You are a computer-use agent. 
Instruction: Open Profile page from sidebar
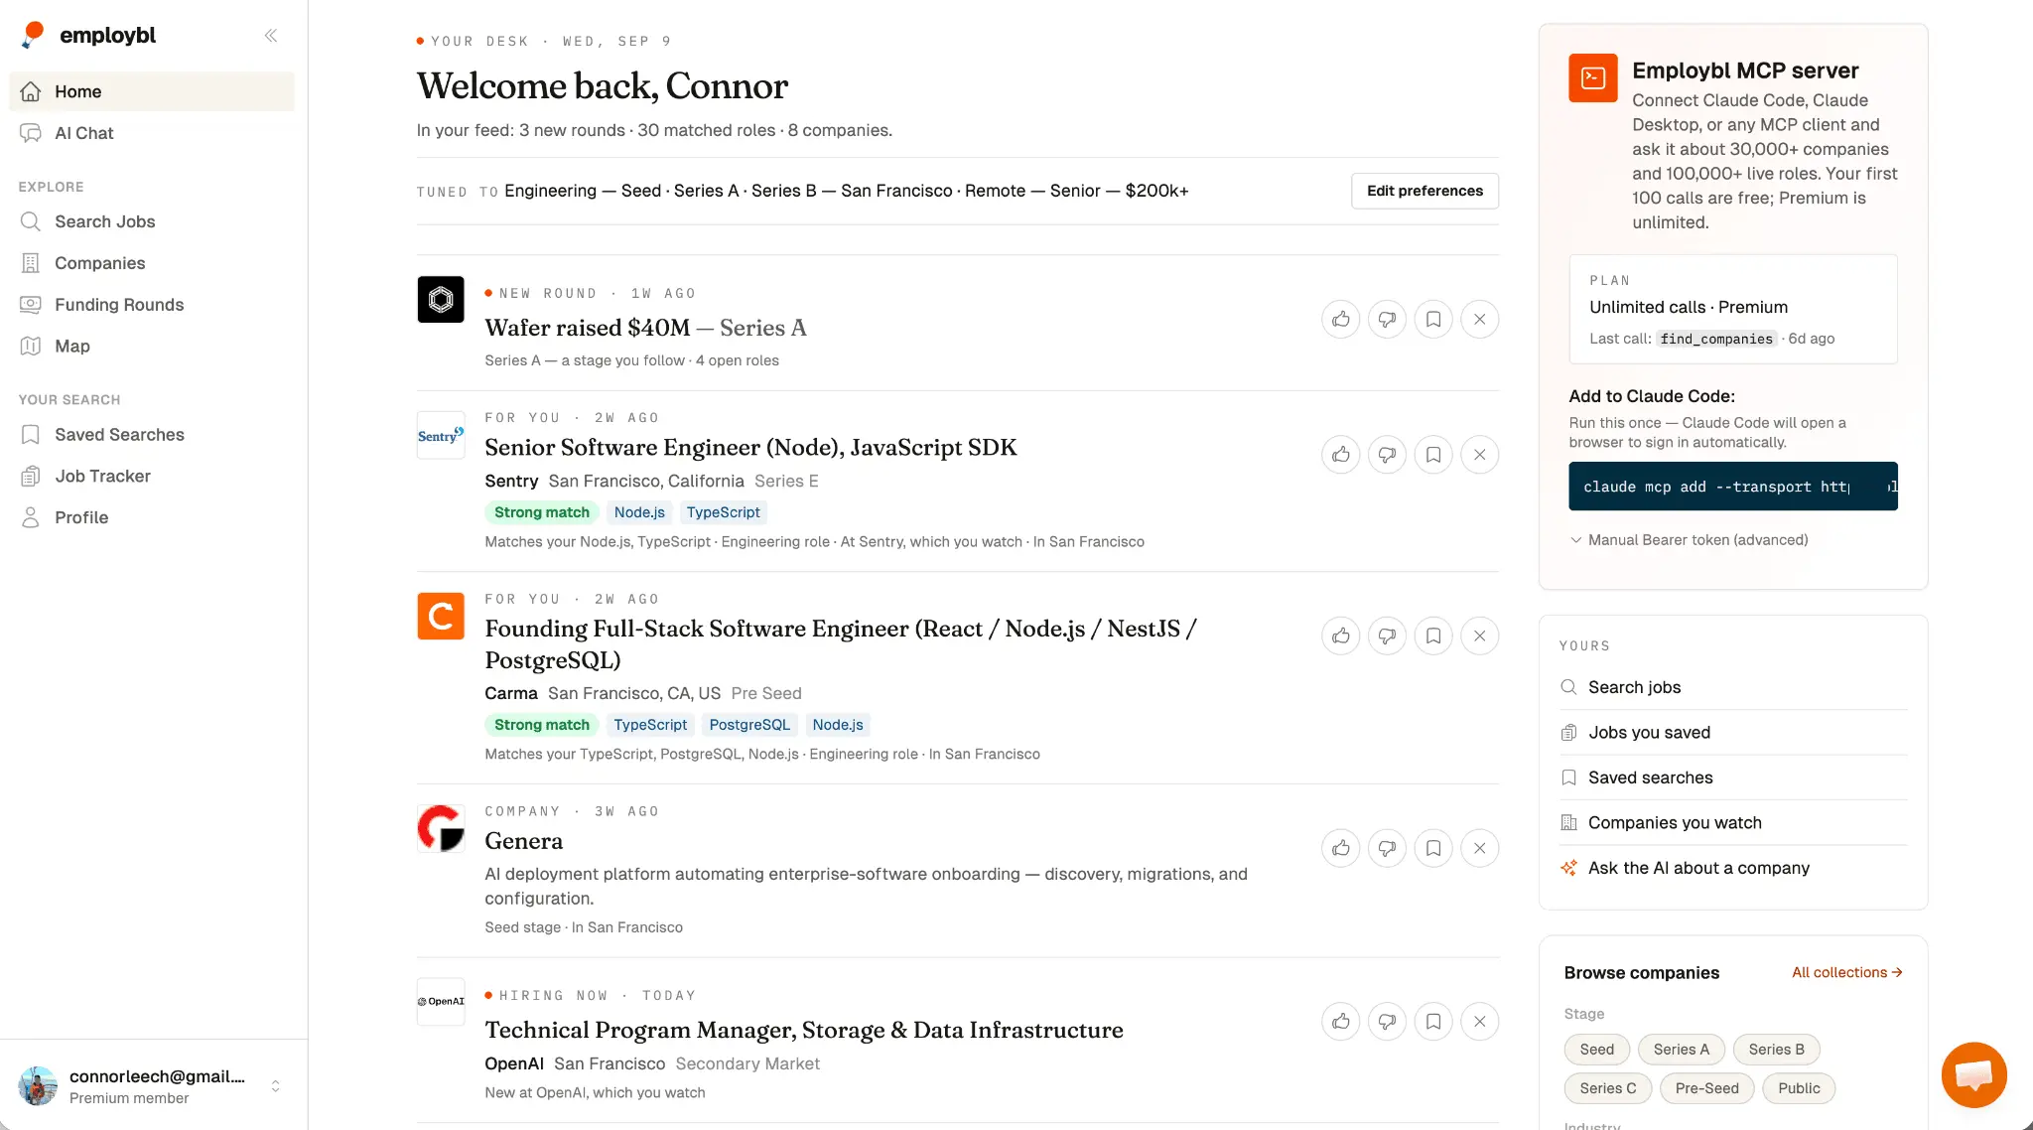152,518
